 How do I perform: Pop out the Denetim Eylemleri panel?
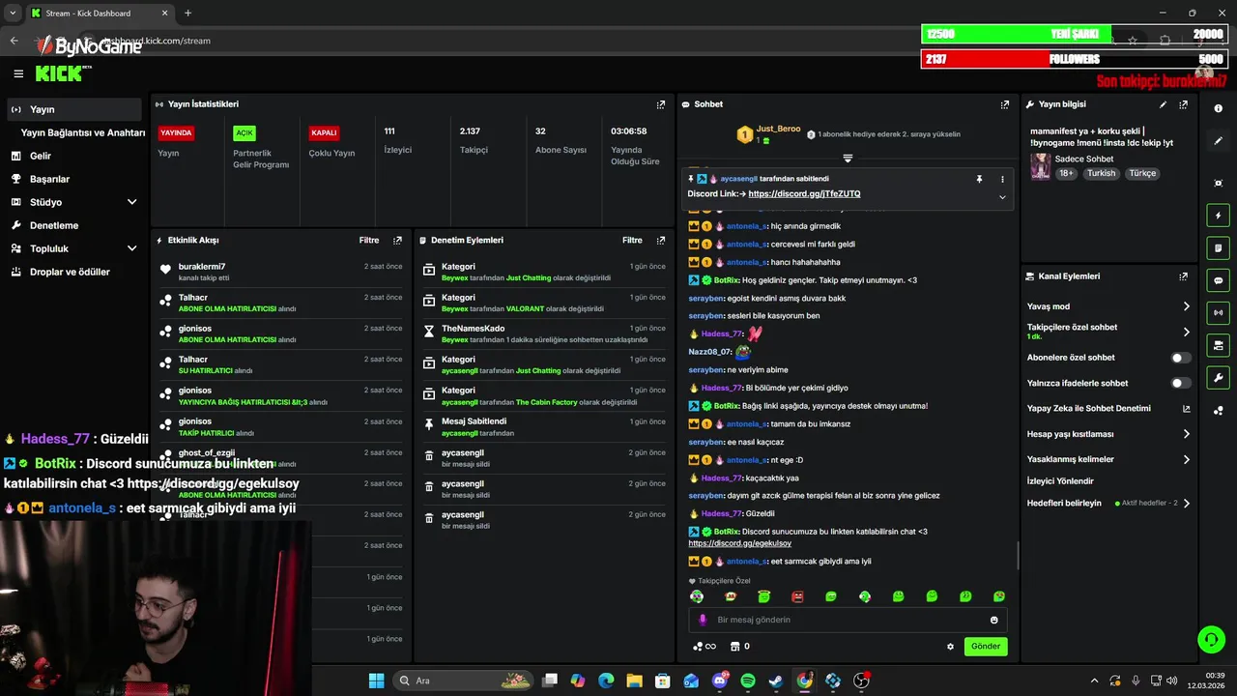point(661,240)
